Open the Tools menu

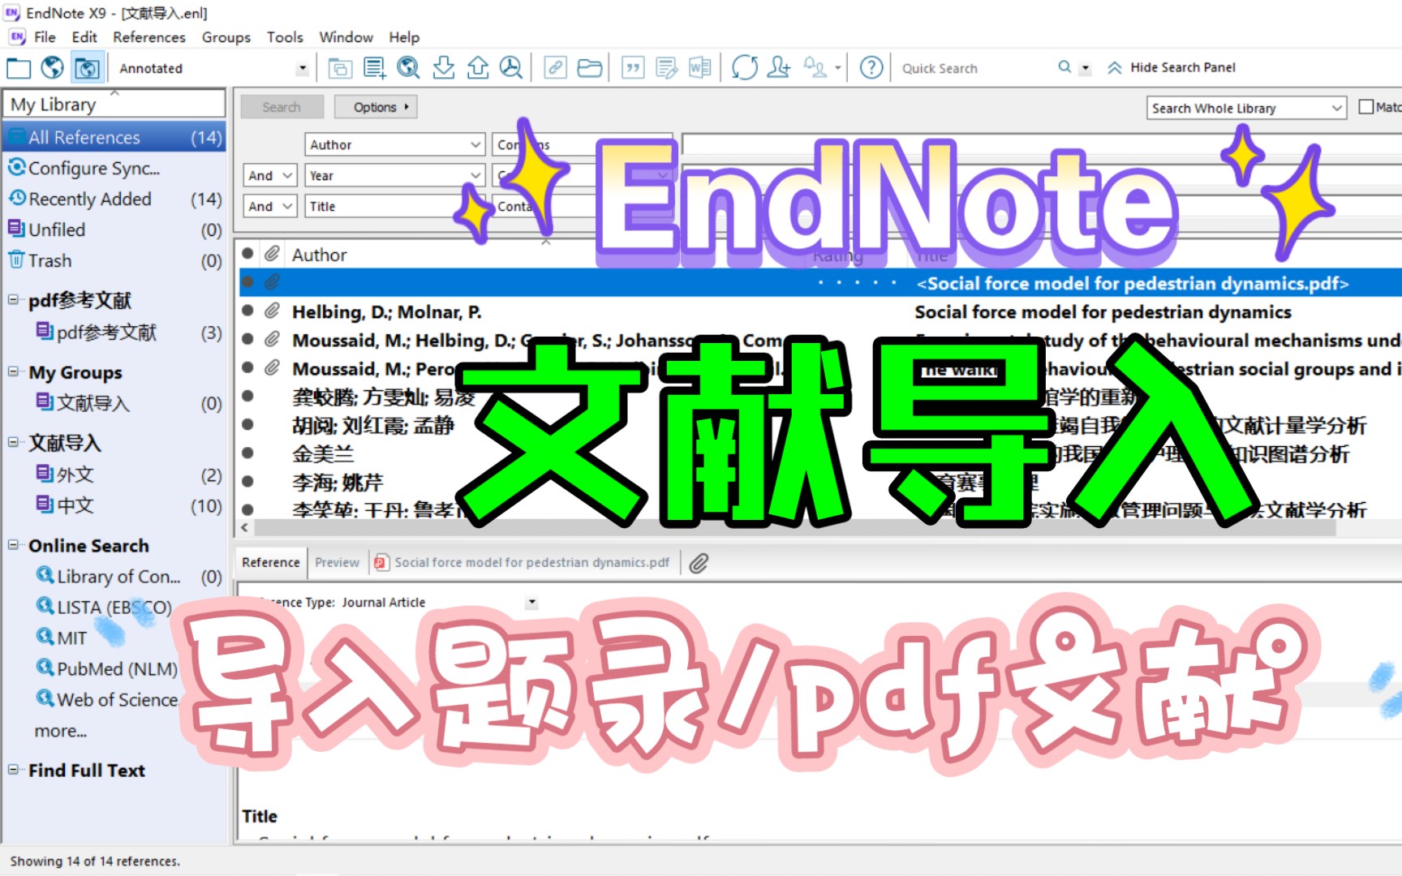point(285,37)
